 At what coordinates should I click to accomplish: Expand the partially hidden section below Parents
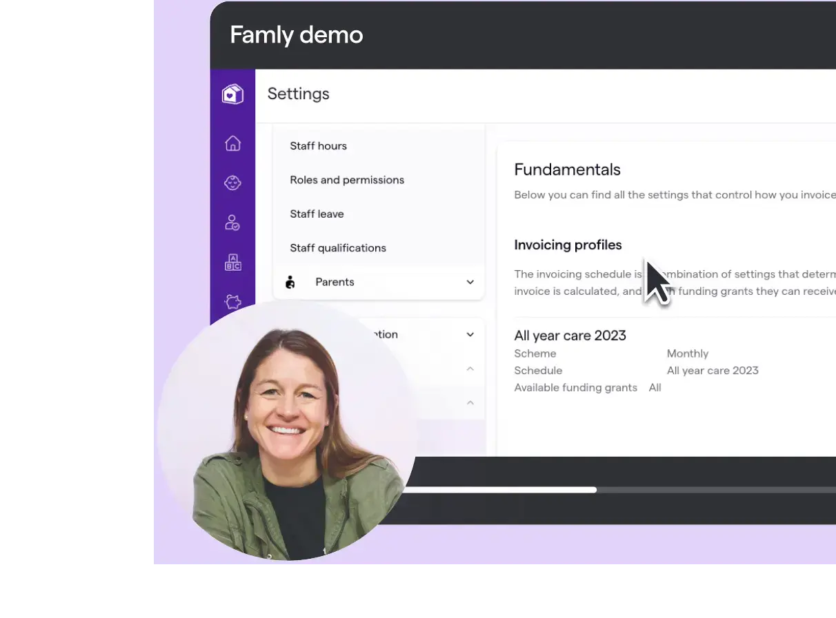click(x=470, y=334)
